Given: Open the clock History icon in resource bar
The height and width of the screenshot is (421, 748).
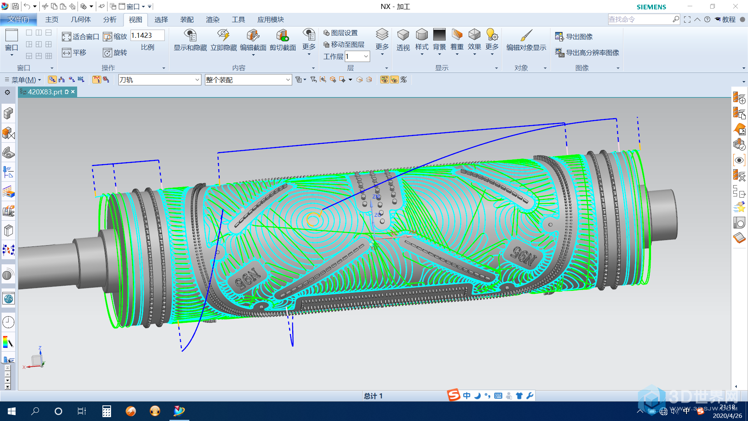Looking at the screenshot, I should pyautogui.click(x=8, y=322).
